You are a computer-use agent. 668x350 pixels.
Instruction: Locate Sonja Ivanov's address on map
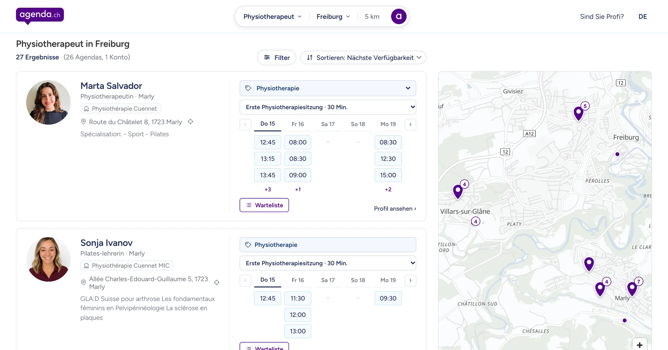216,282
